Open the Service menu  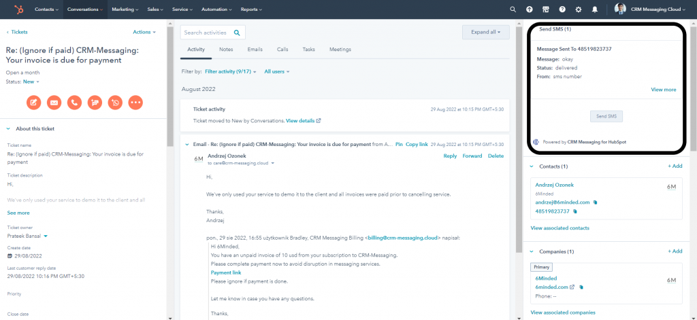pyautogui.click(x=182, y=10)
